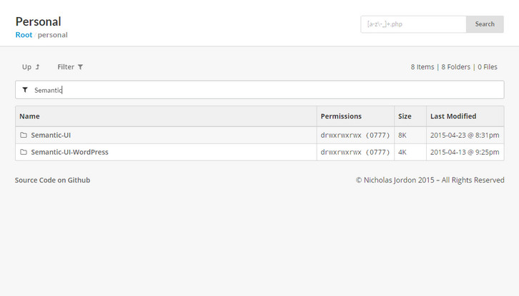Click the funnel icon inside the filter field
Viewport: 519px width, 296px height.
25,90
